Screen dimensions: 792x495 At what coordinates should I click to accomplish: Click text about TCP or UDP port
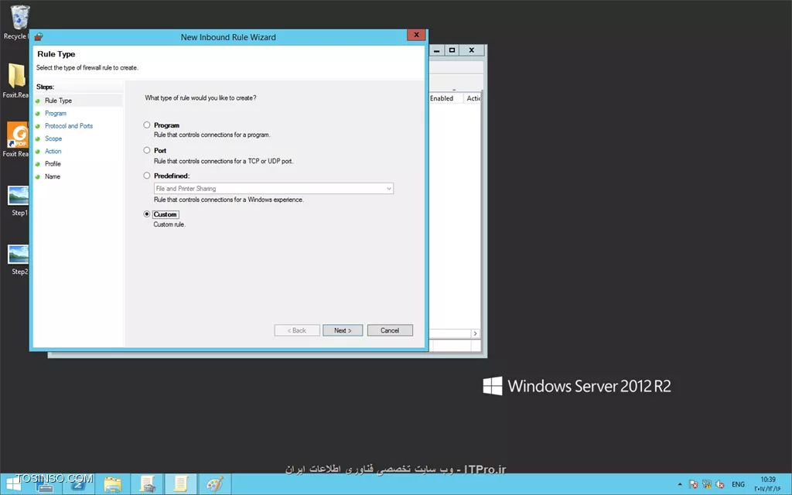click(224, 161)
